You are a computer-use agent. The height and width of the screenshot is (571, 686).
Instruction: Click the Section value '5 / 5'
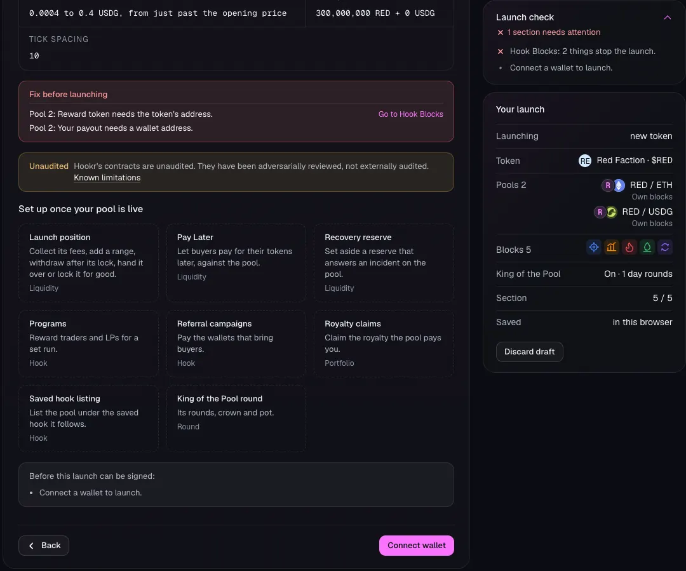[662, 298]
